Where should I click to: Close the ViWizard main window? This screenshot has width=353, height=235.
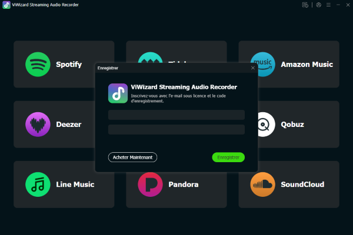[348, 5]
